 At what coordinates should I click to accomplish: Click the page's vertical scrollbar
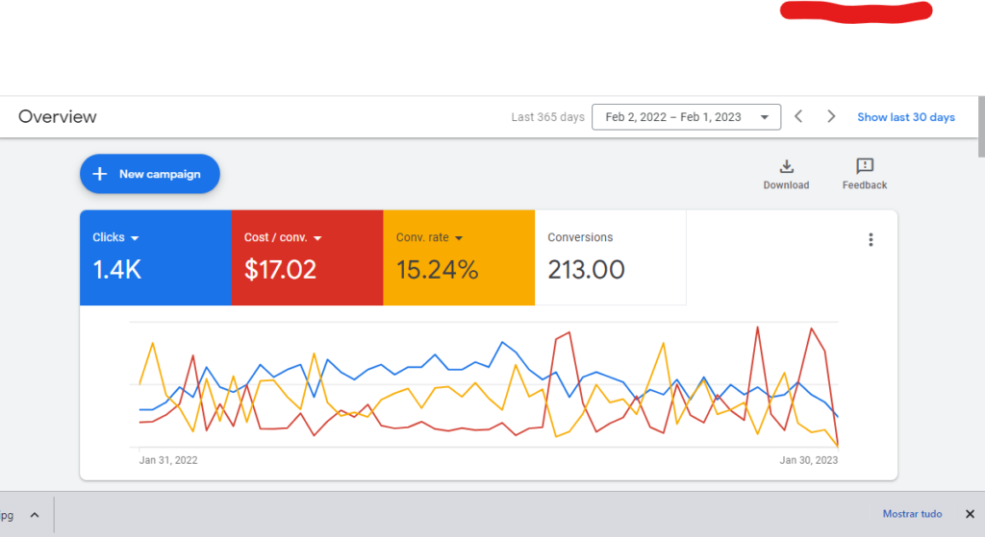[980, 125]
